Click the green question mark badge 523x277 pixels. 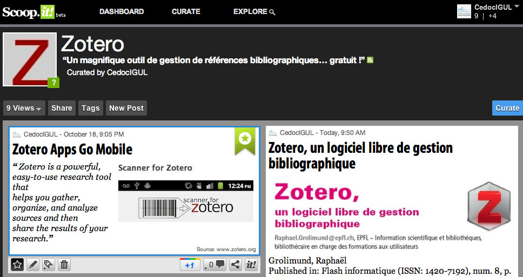[53, 82]
